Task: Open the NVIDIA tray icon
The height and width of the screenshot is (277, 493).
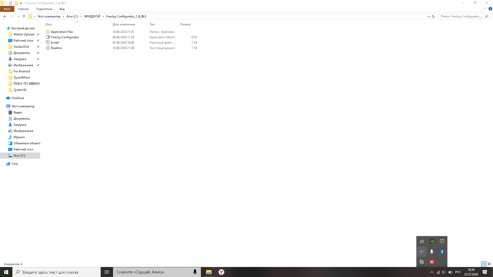Action: [432, 241]
